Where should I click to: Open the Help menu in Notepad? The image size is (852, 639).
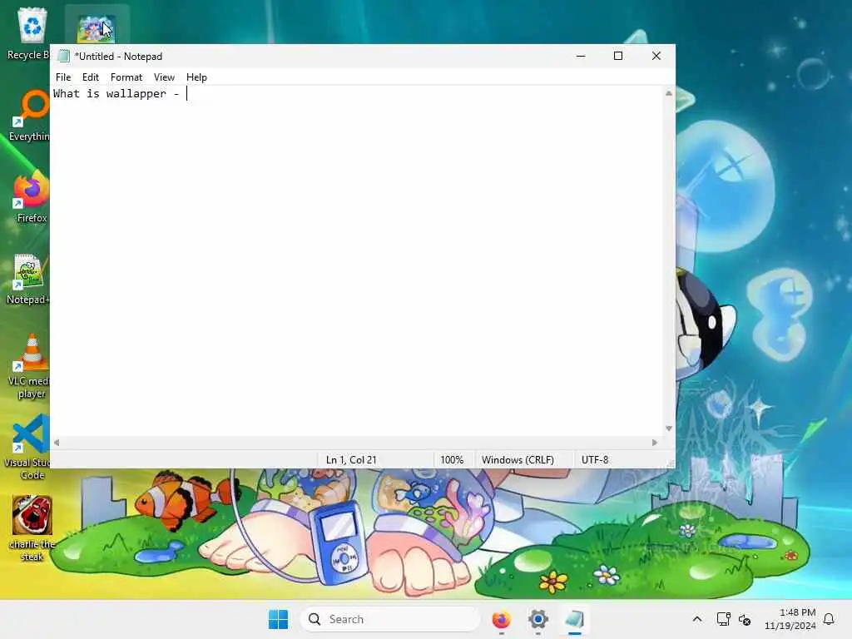point(196,77)
